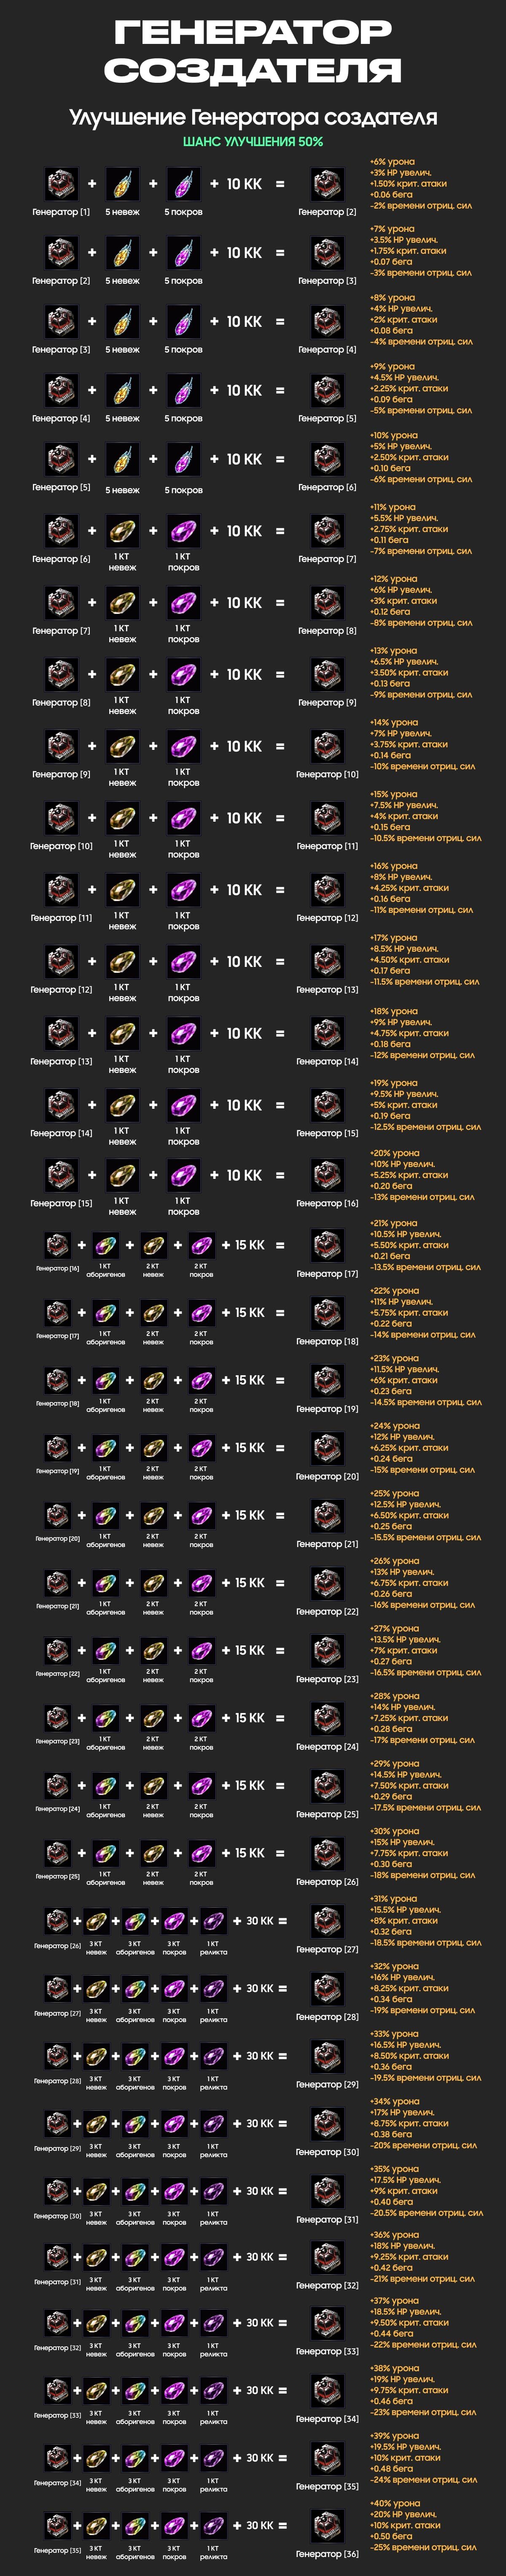The width and height of the screenshot is (506, 2576).
Task: Click the 'ШАНС УЛУЧШЕНИЯ 50%' green text
Action: [x=253, y=142]
